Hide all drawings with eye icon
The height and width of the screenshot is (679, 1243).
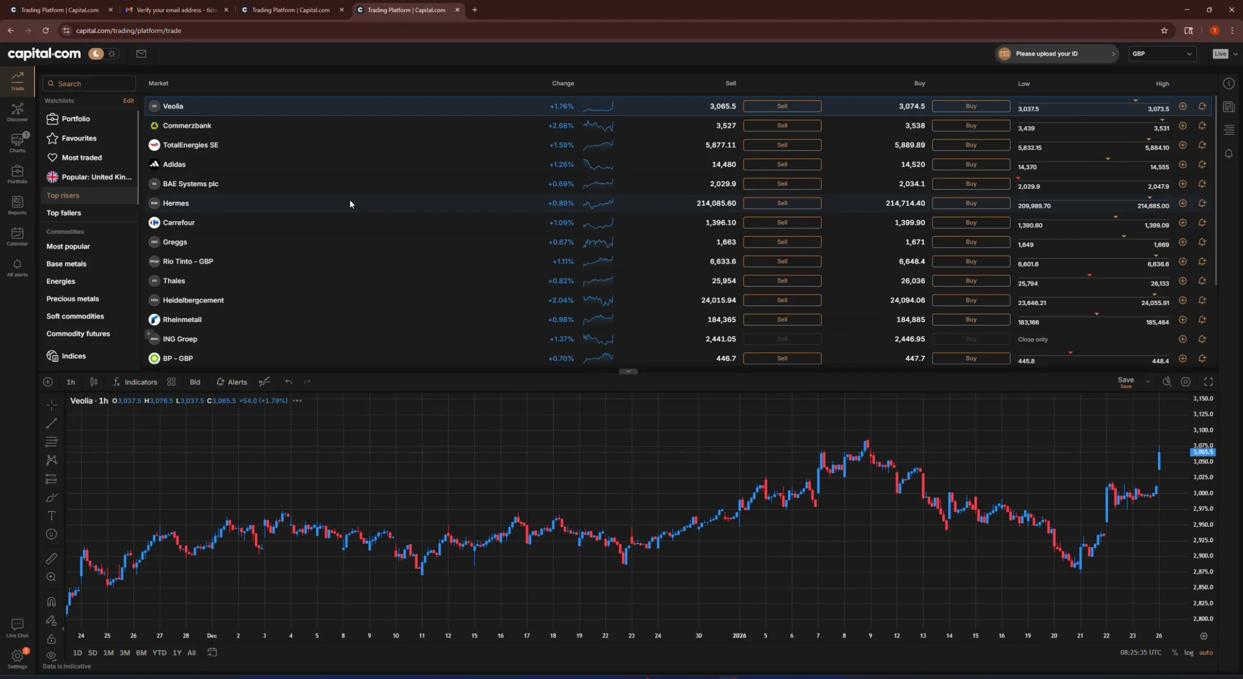51,656
